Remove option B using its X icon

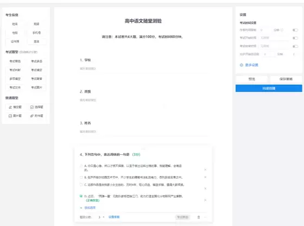(205, 177)
